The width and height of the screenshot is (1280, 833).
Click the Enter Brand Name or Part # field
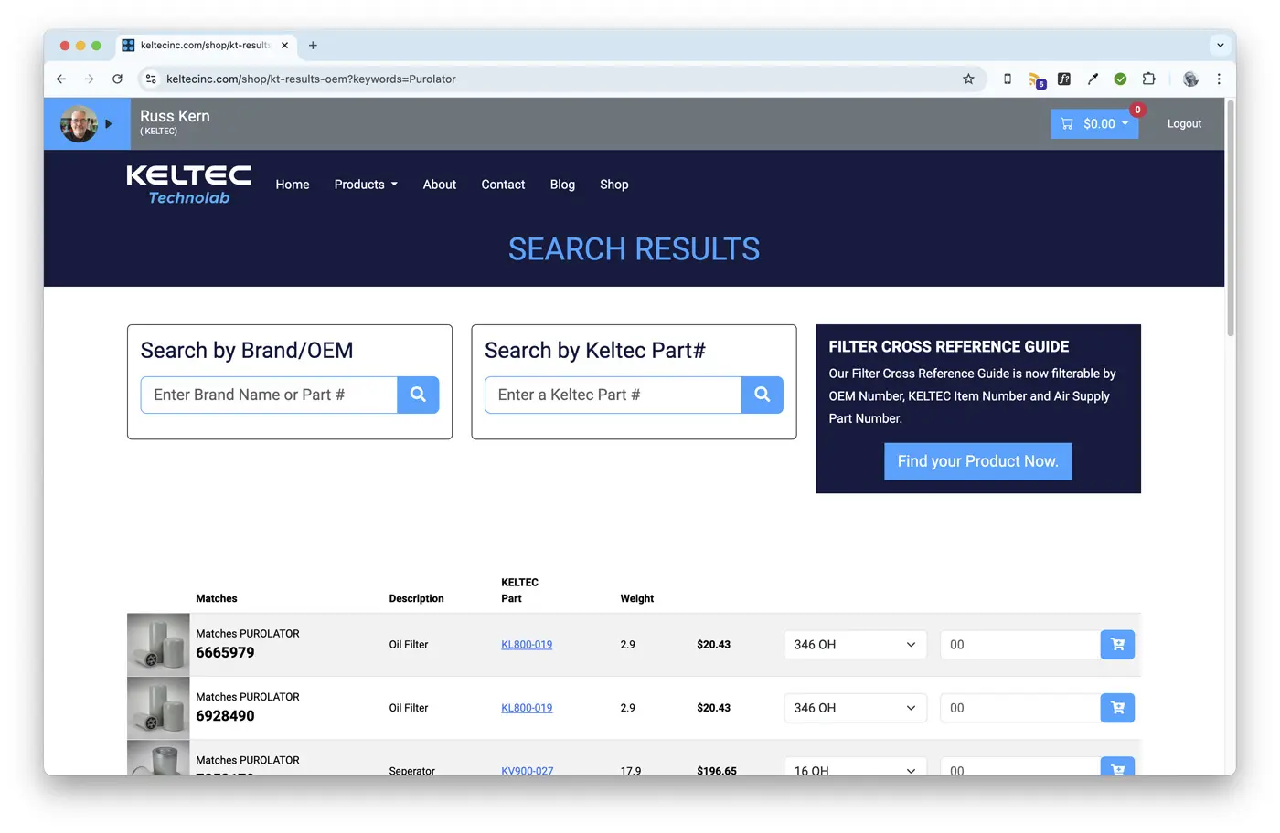coord(269,395)
